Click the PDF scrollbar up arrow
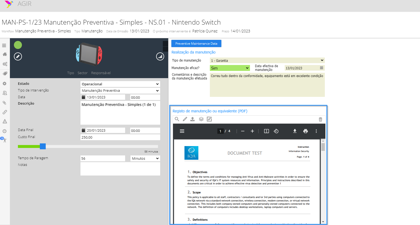Image resolution: width=420 pixels, height=225 pixels. tap(323, 141)
